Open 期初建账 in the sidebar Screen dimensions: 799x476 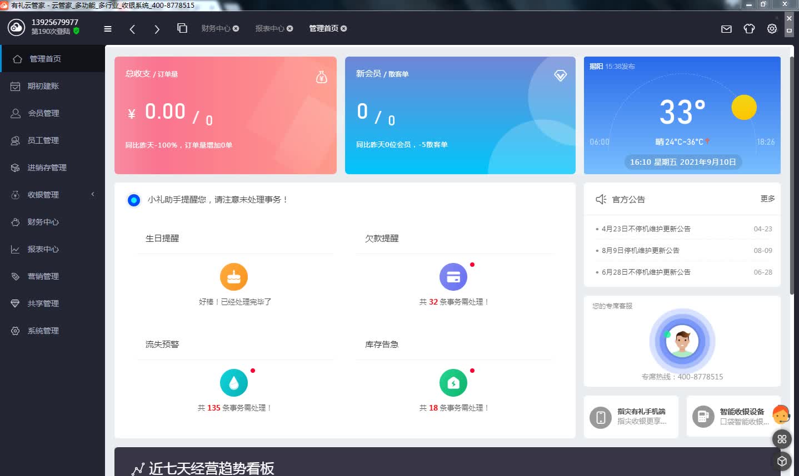52,86
